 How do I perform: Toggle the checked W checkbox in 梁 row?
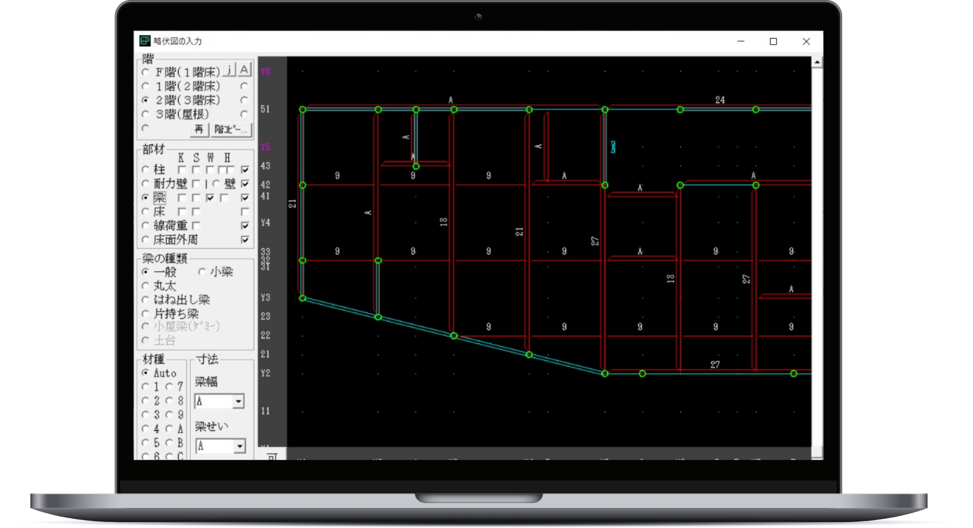(210, 198)
